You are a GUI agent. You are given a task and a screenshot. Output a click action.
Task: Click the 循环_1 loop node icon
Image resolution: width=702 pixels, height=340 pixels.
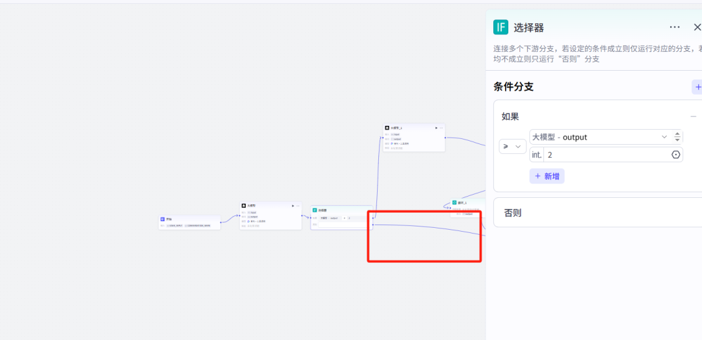click(454, 202)
